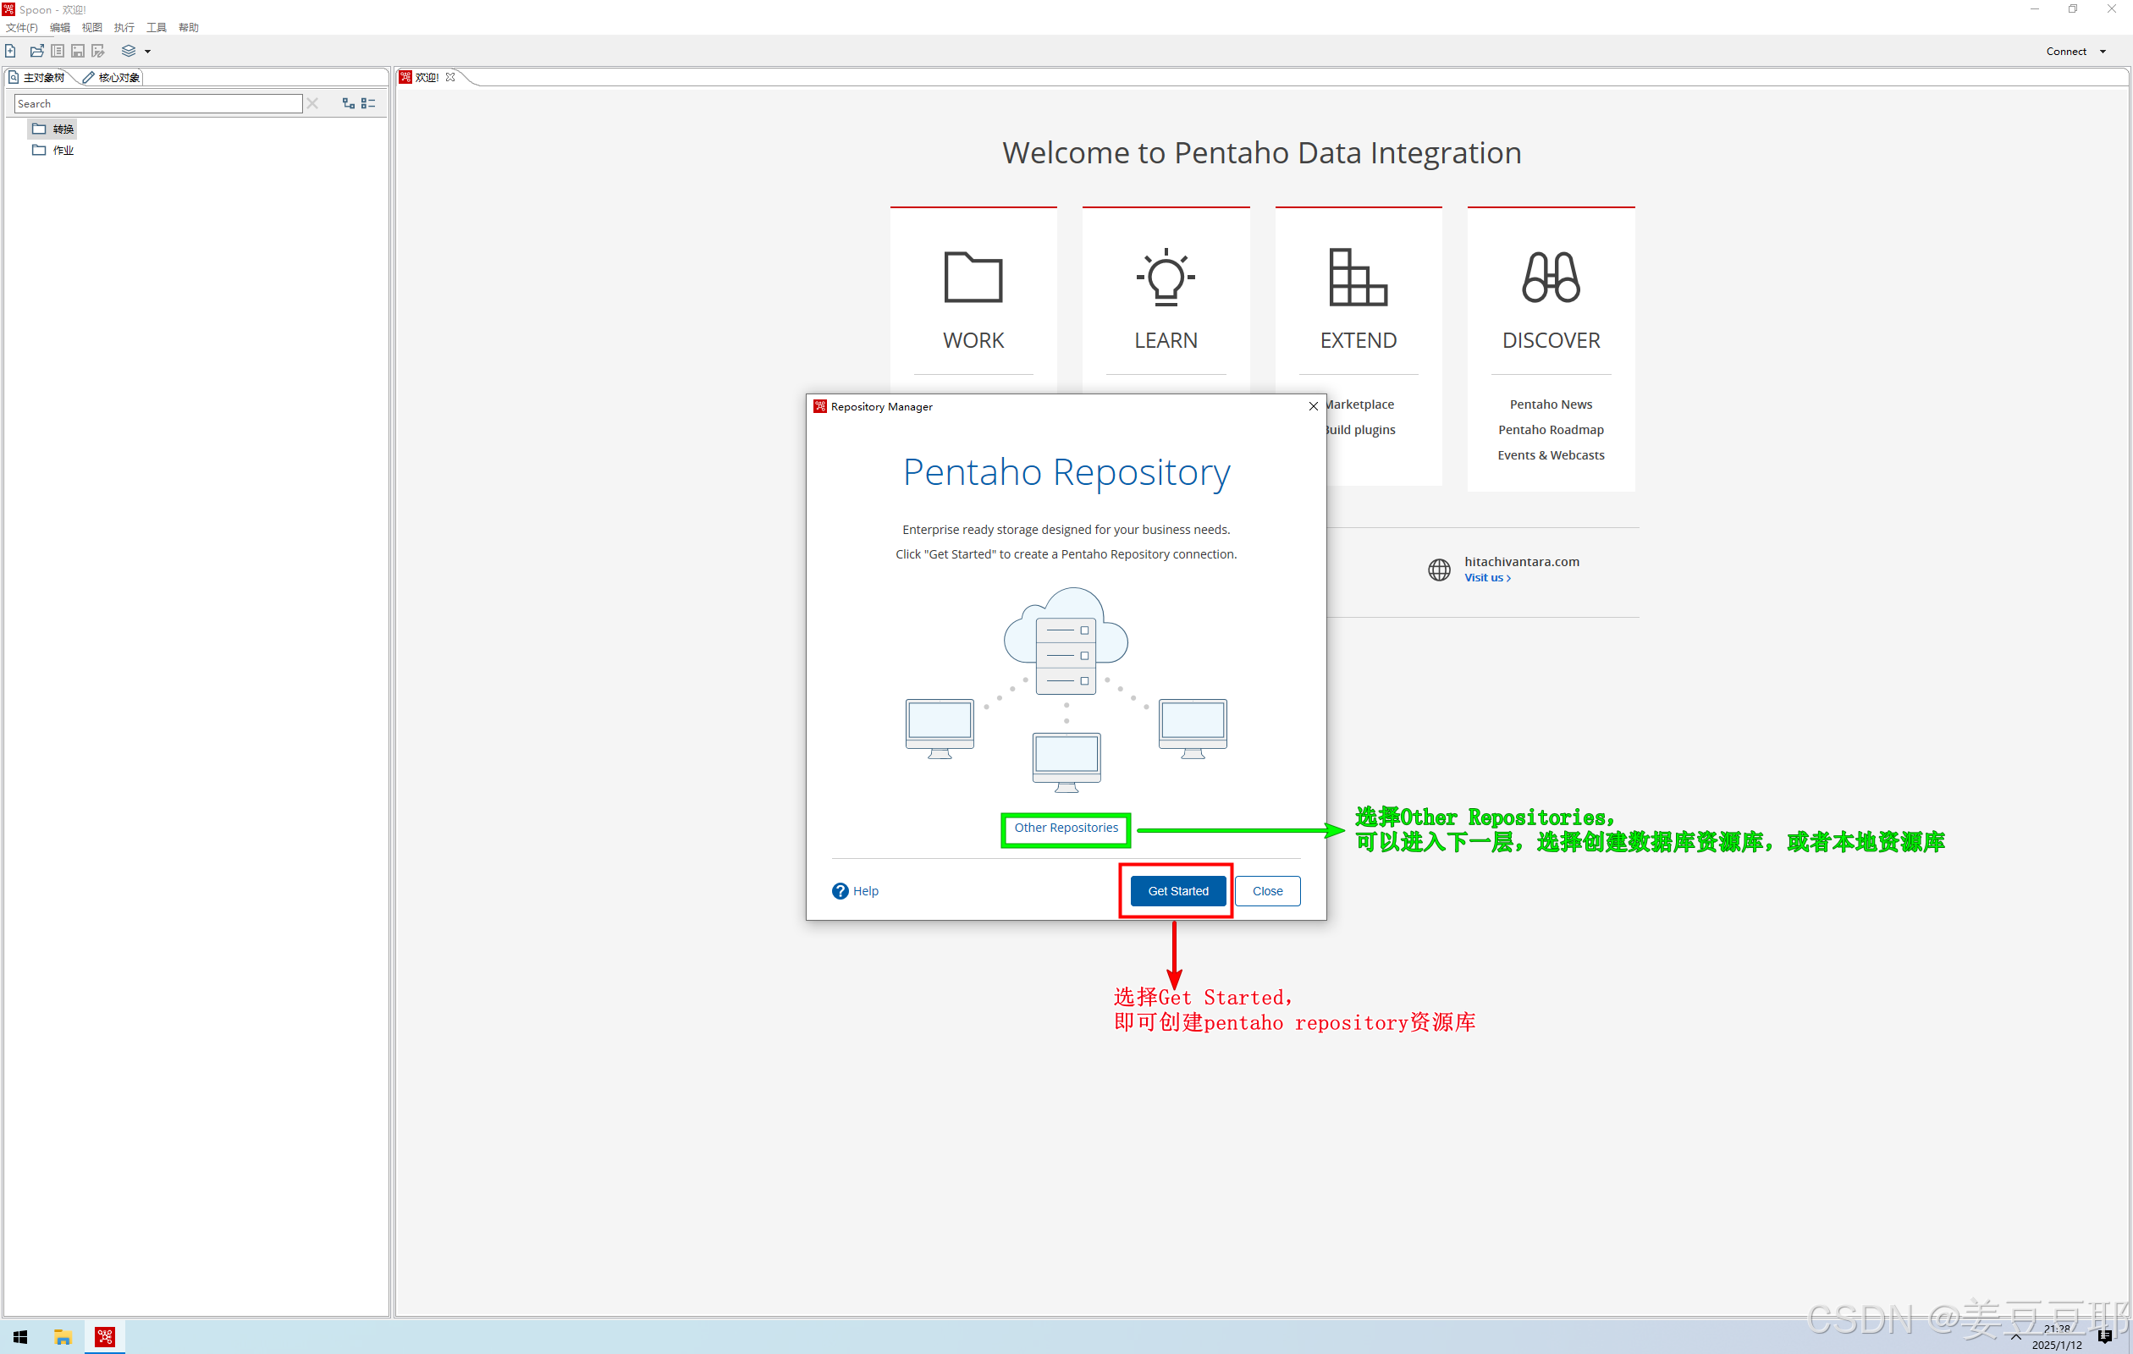Click the perspectives layers icon
This screenshot has height=1354, width=2133.
tap(129, 52)
